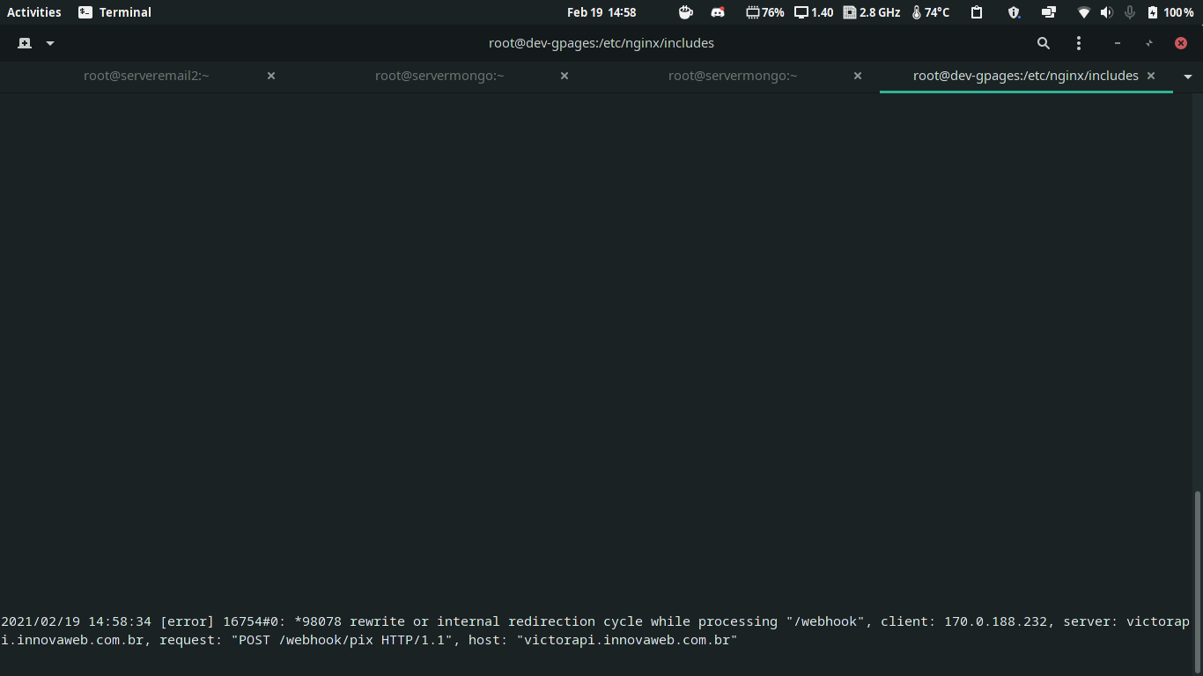
Task: Click the system load 1.40 indicator
Action: (814, 12)
